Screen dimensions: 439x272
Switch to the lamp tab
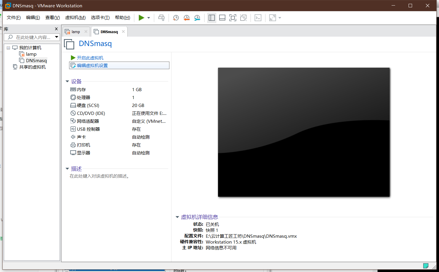click(76, 32)
